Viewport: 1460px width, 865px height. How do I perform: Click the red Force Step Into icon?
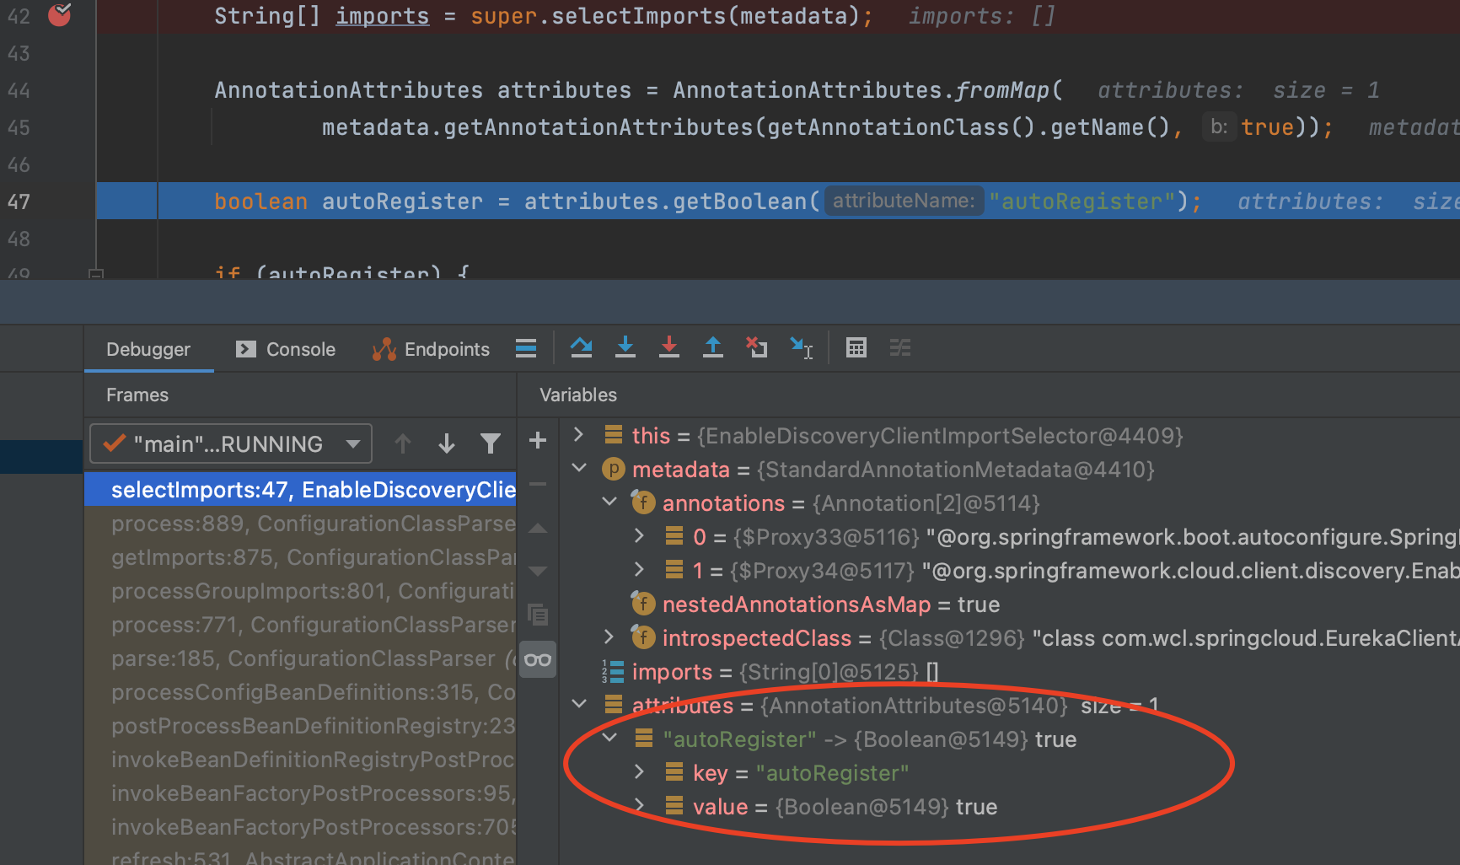pos(669,347)
